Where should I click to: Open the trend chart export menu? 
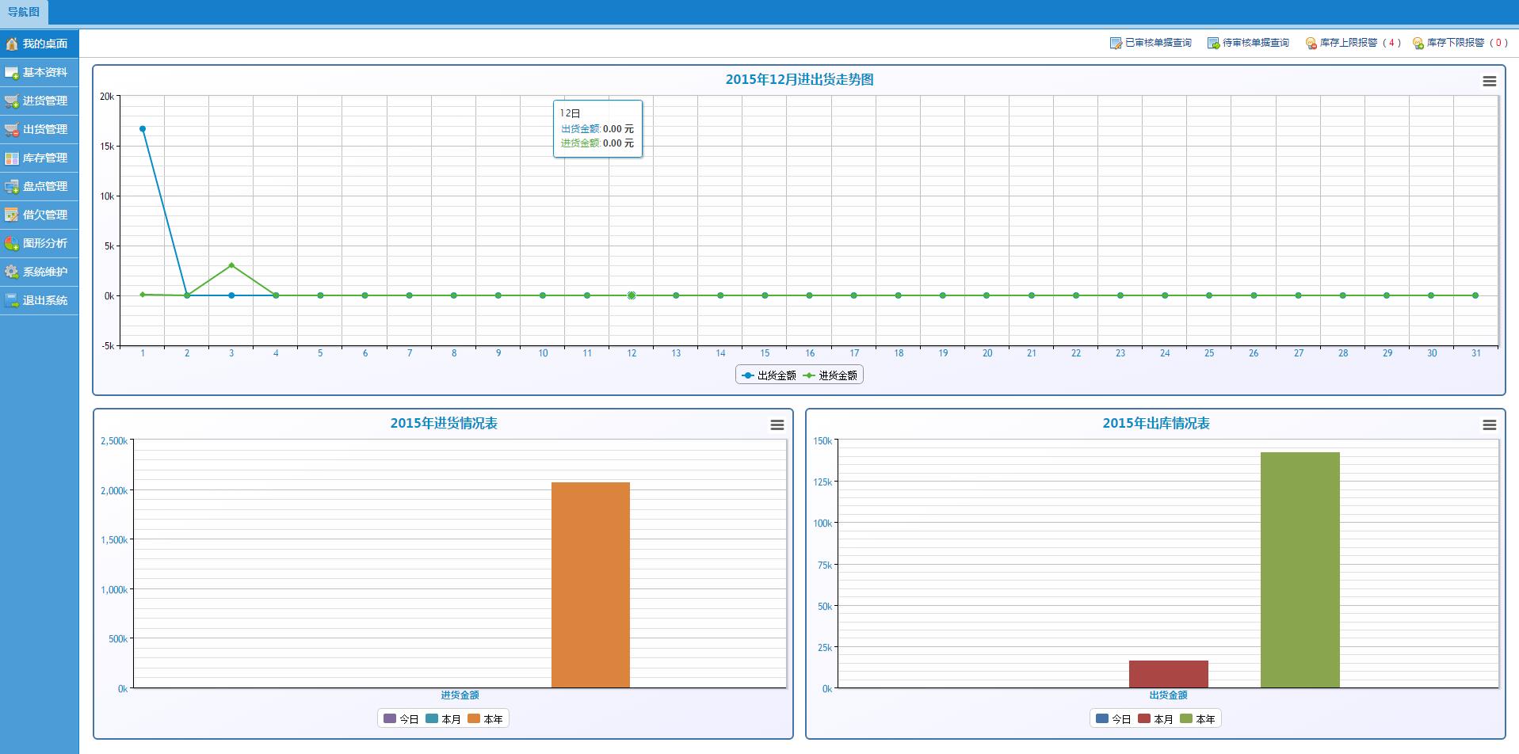pyautogui.click(x=1489, y=82)
